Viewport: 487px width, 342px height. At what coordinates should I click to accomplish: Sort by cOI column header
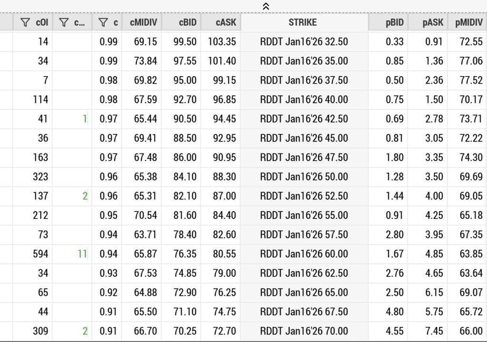tap(42, 22)
